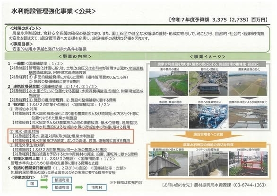Click the きめ細かな操作管理 photo

tap(248, 164)
